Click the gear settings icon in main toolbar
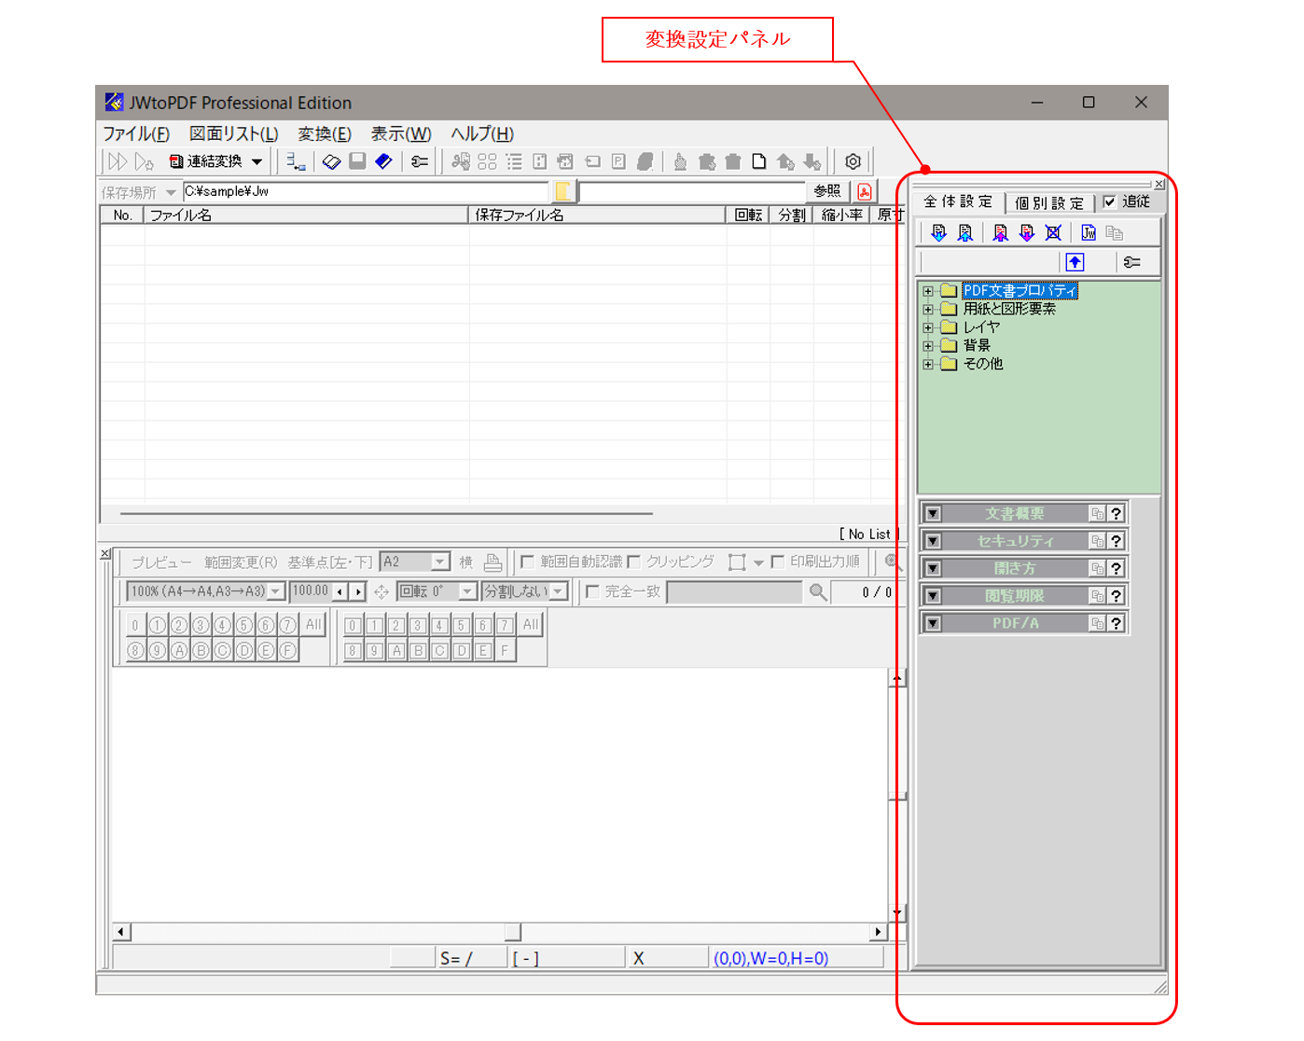This screenshot has height=1041, width=1304. [x=853, y=161]
